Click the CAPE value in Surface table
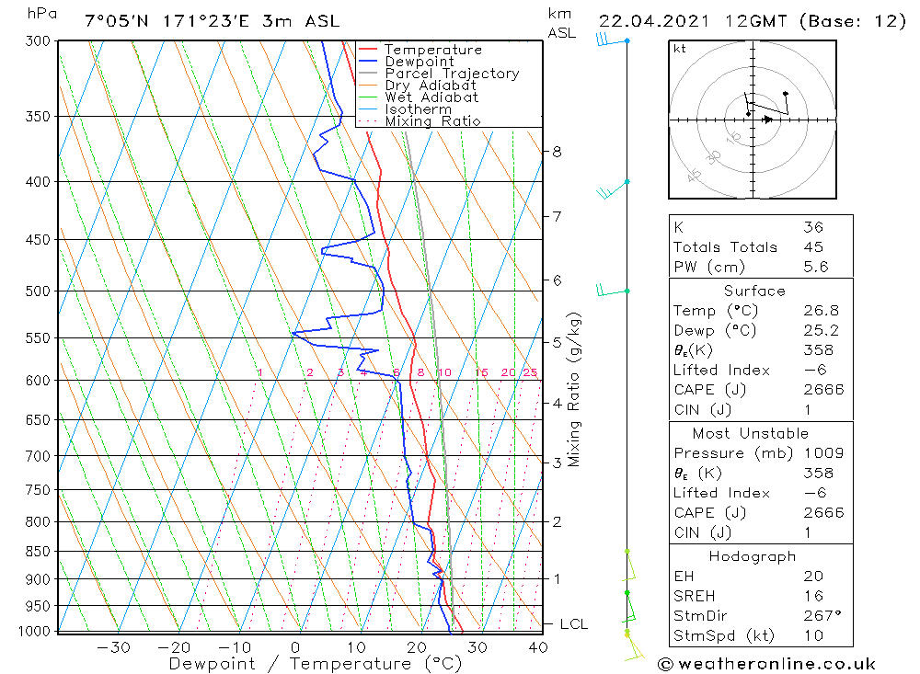The image size is (920, 674). [823, 390]
